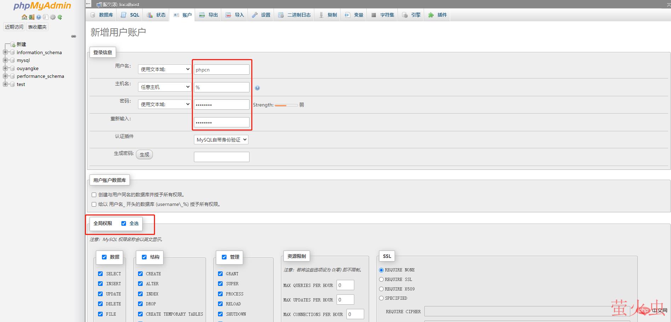Select the REQUIRE SSL radio button
671x322 pixels.
381,280
